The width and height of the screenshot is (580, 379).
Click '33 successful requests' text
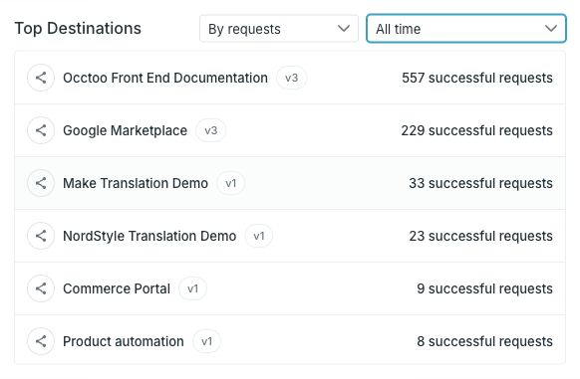(x=480, y=183)
